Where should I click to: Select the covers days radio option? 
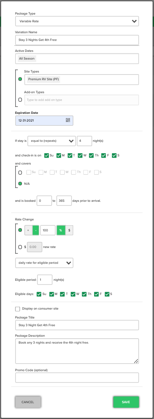pyautogui.click(x=20, y=173)
